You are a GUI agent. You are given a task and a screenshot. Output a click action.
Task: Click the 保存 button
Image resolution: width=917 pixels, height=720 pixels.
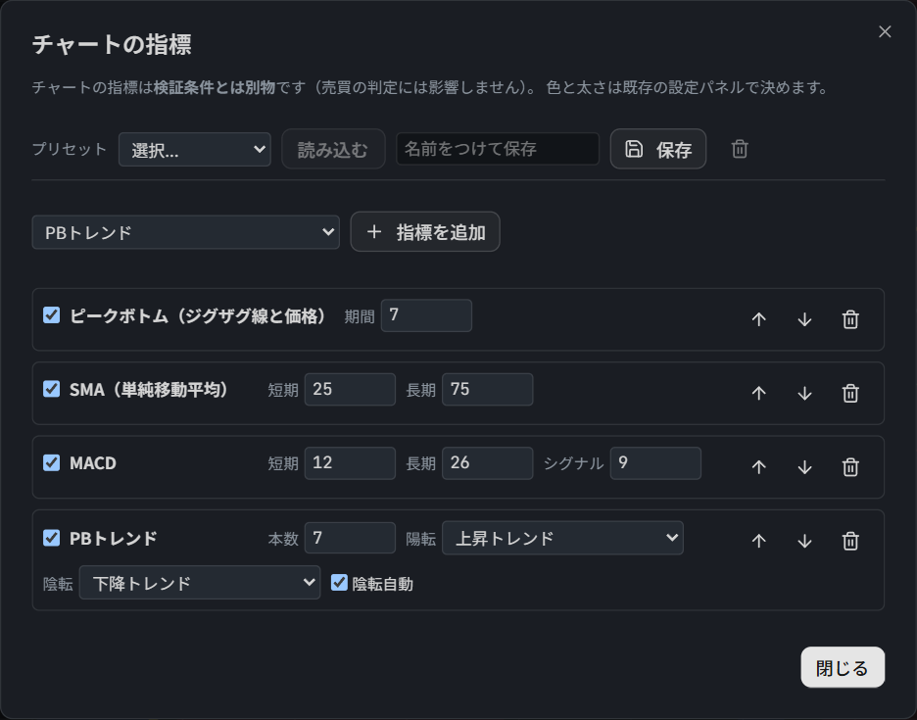(658, 149)
